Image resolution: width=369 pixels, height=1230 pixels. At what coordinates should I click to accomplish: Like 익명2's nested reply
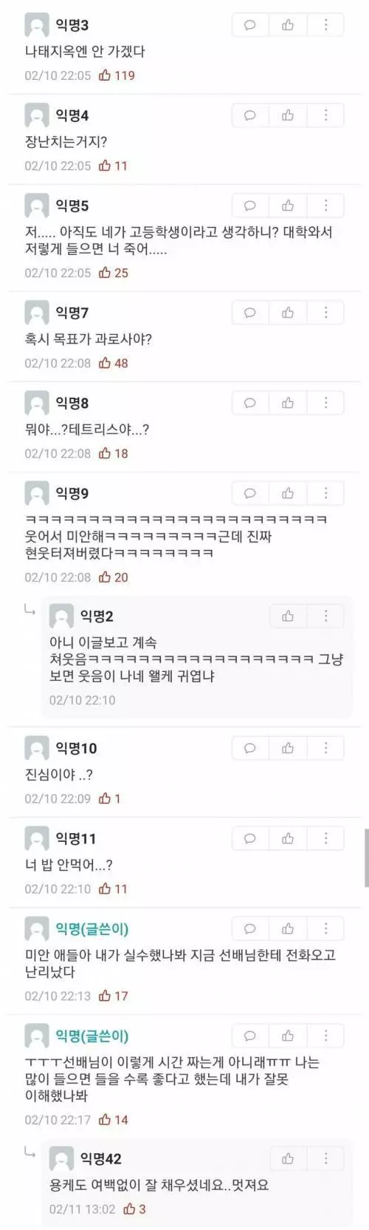(x=288, y=616)
